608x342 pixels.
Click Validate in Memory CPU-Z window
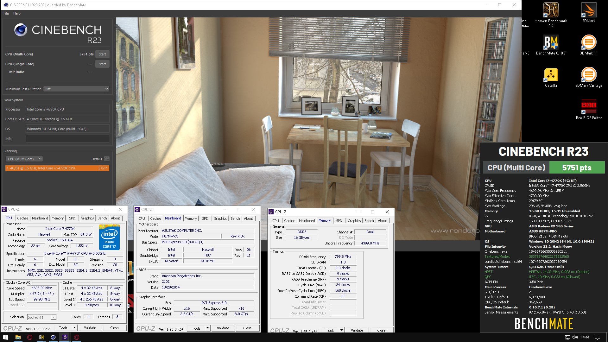(357, 330)
